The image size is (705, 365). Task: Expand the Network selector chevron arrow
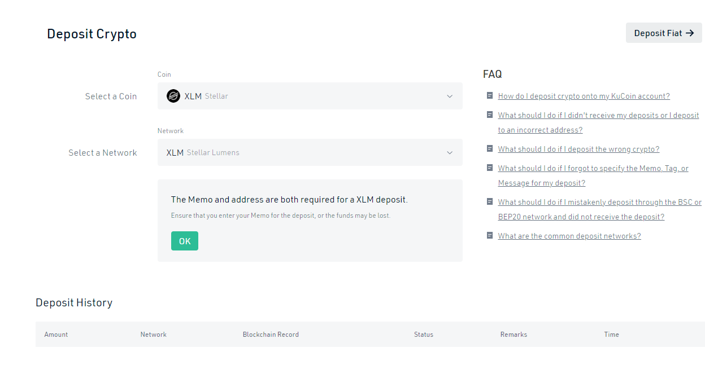coord(450,152)
